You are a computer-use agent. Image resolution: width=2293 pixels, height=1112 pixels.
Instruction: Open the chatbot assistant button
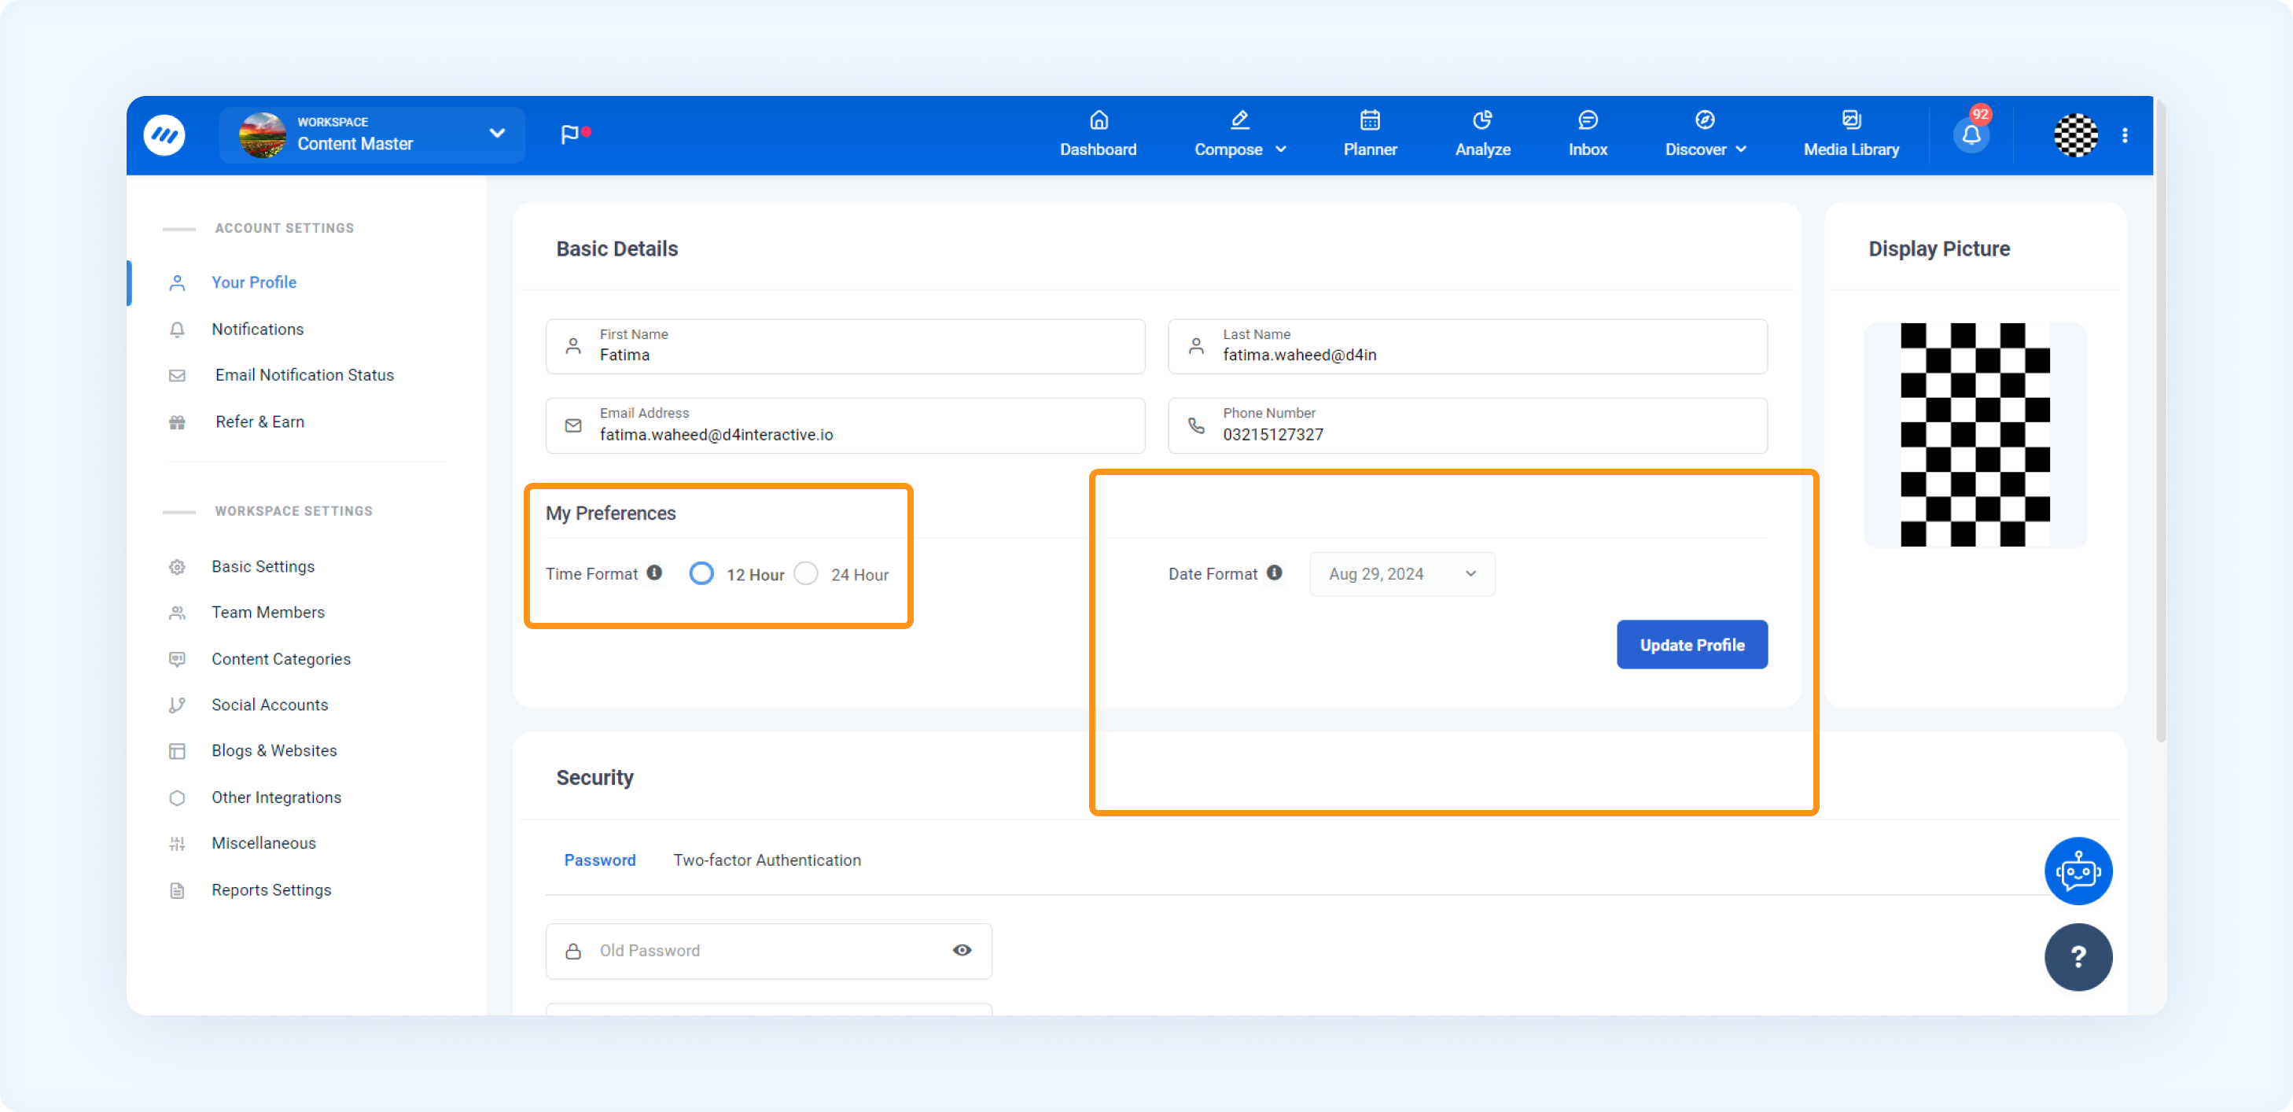coord(2078,871)
